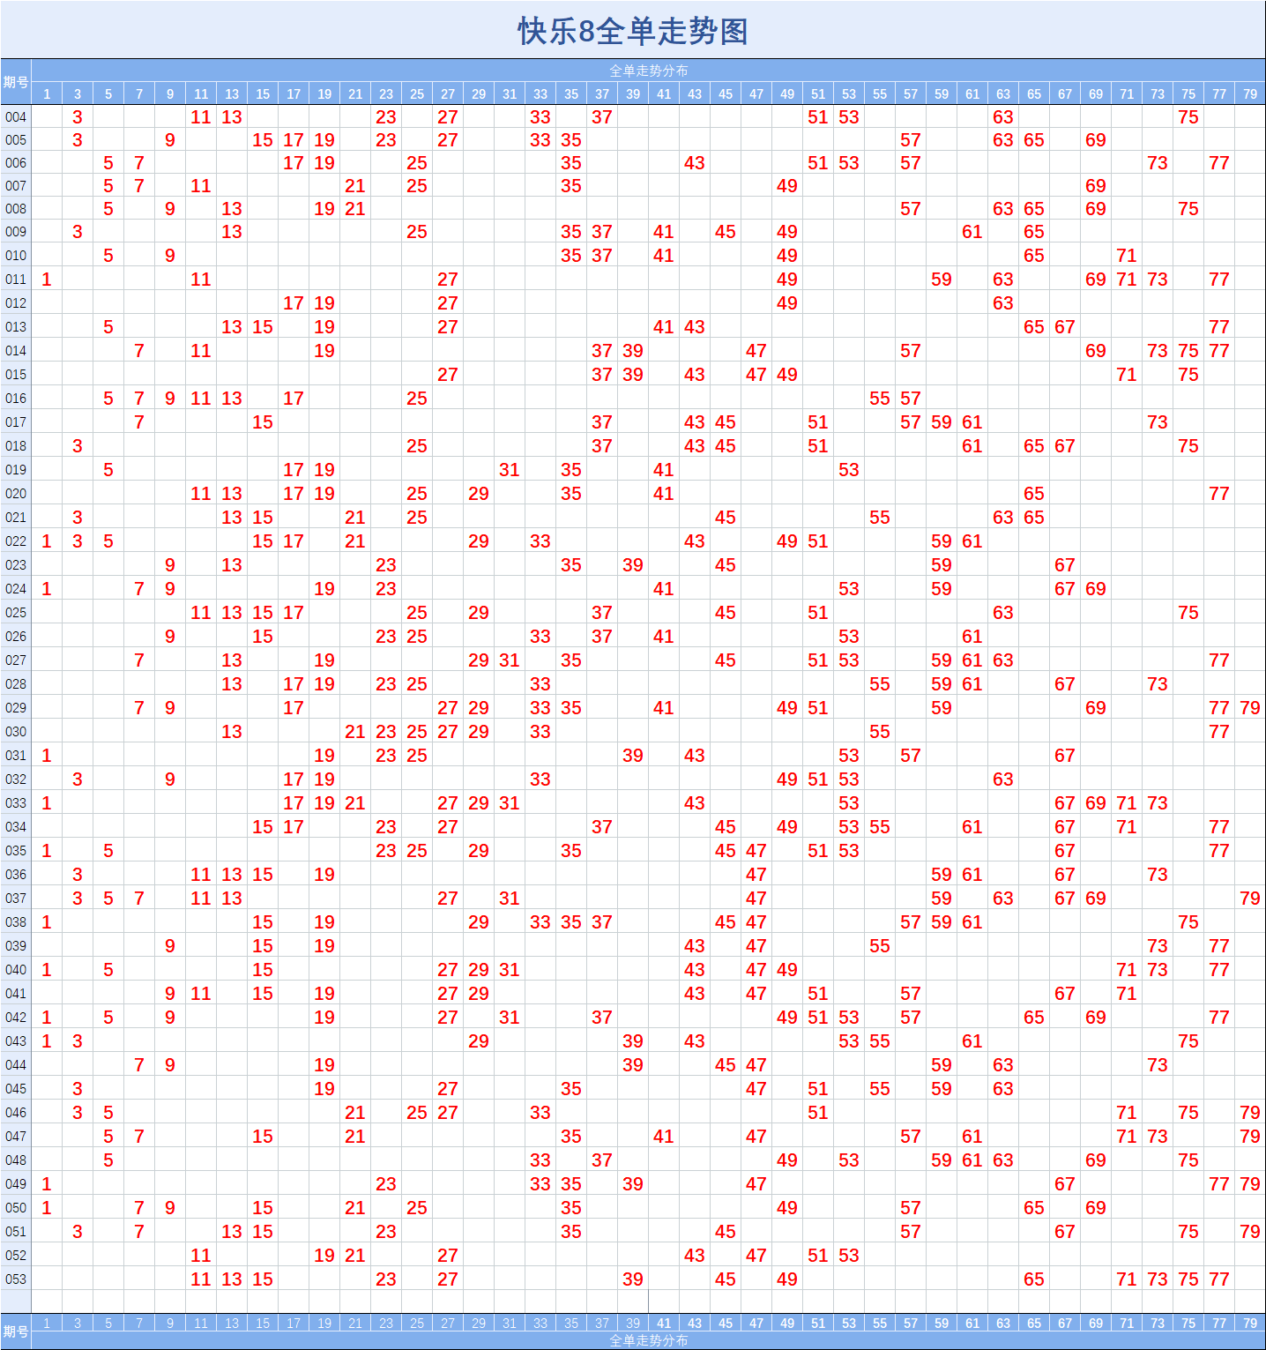Click issue number 053 row label

16,1279
